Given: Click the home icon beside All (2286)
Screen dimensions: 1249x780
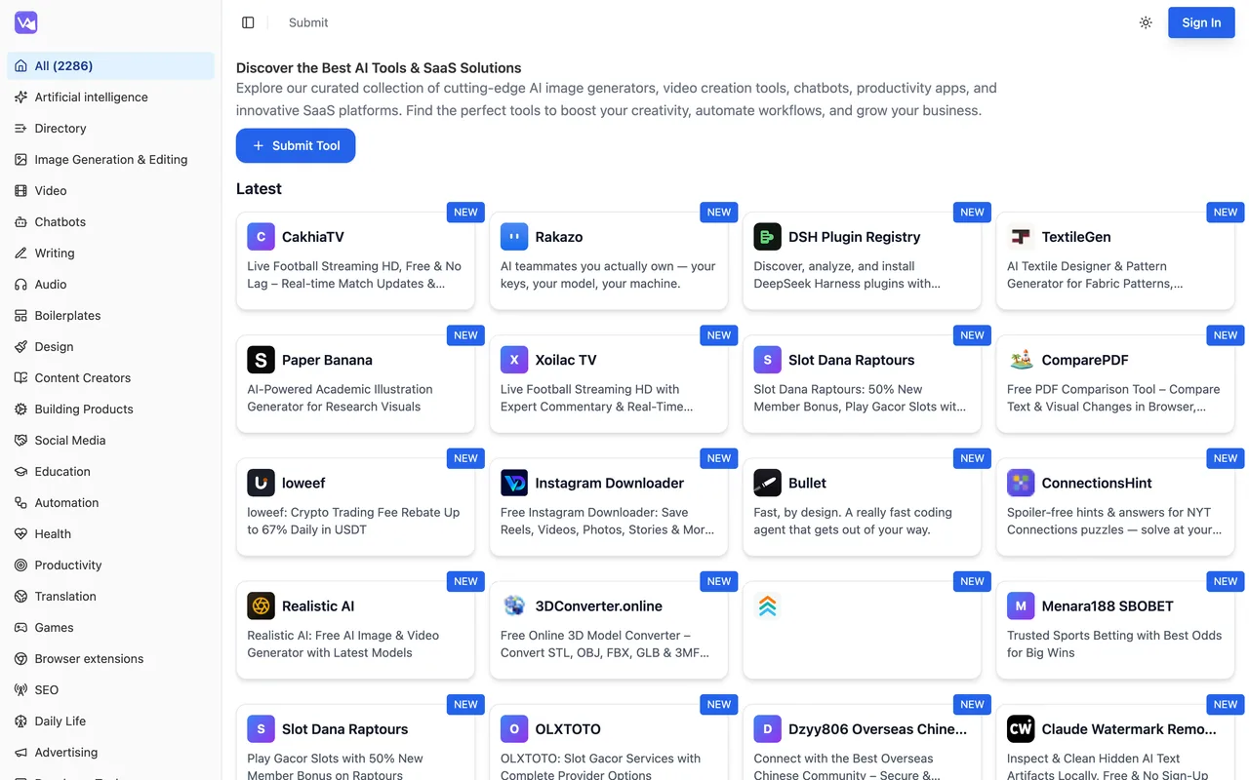Looking at the screenshot, I should pos(20,65).
